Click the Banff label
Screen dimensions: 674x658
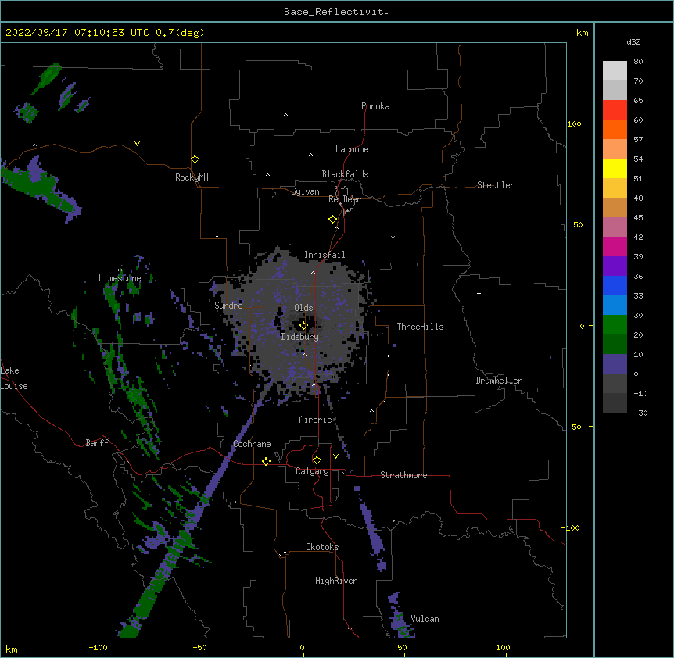[97, 443]
